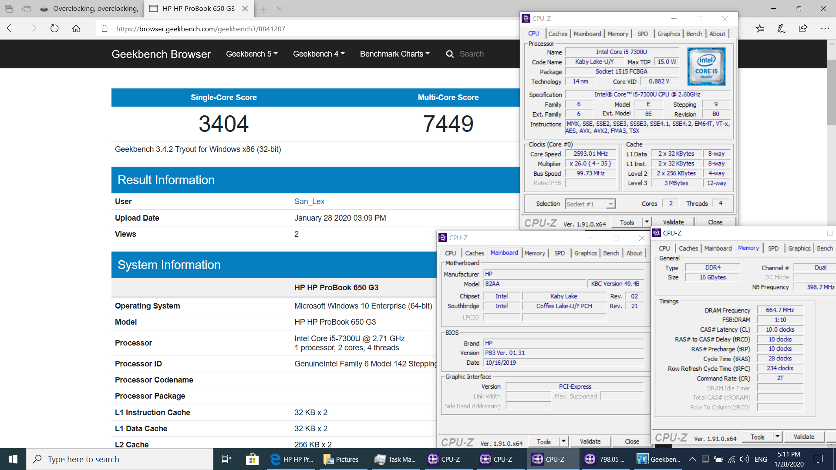Launch Microsoft Store from taskbar
This screenshot has height=470, width=836.
[x=252, y=459]
